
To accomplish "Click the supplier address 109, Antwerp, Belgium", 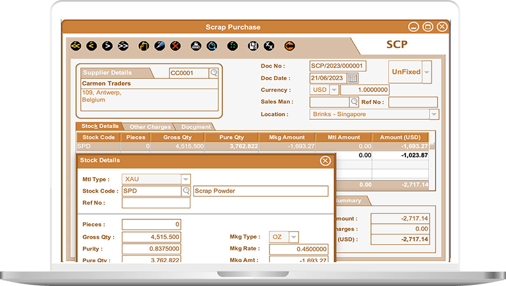I will 101,96.
